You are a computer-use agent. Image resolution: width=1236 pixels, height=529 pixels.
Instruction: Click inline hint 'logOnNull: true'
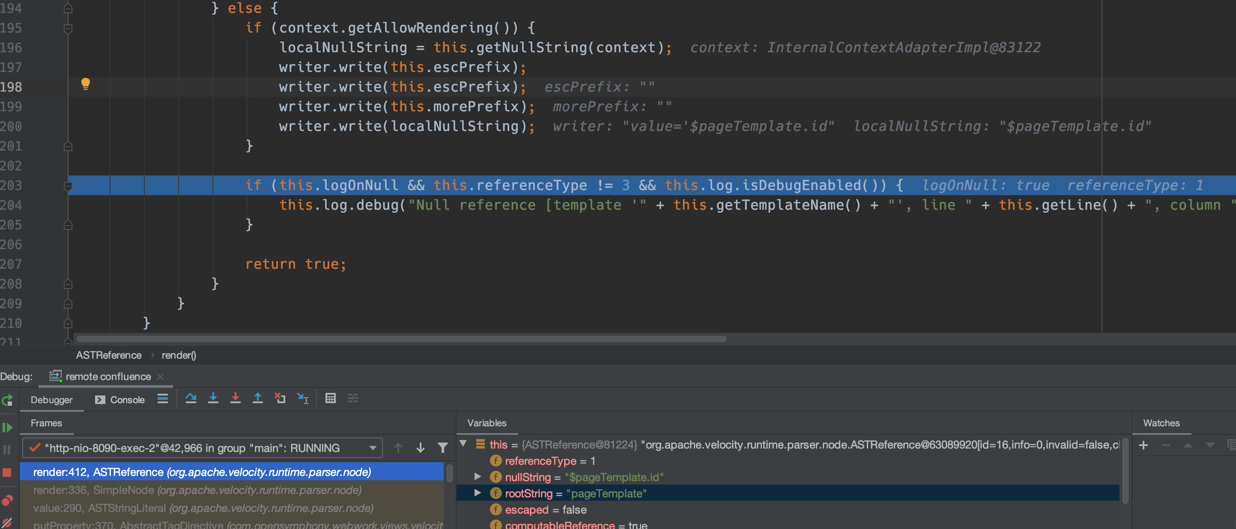pyautogui.click(x=985, y=186)
